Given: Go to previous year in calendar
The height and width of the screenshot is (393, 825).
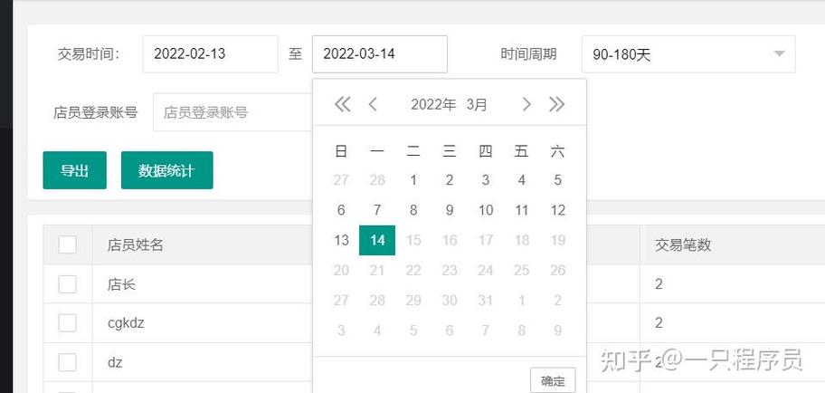Looking at the screenshot, I should point(343,104).
